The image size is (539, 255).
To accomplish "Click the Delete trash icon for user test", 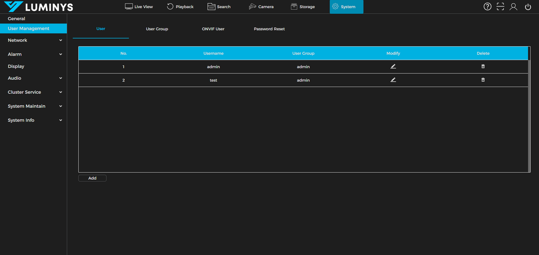I will (x=483, y=80).
